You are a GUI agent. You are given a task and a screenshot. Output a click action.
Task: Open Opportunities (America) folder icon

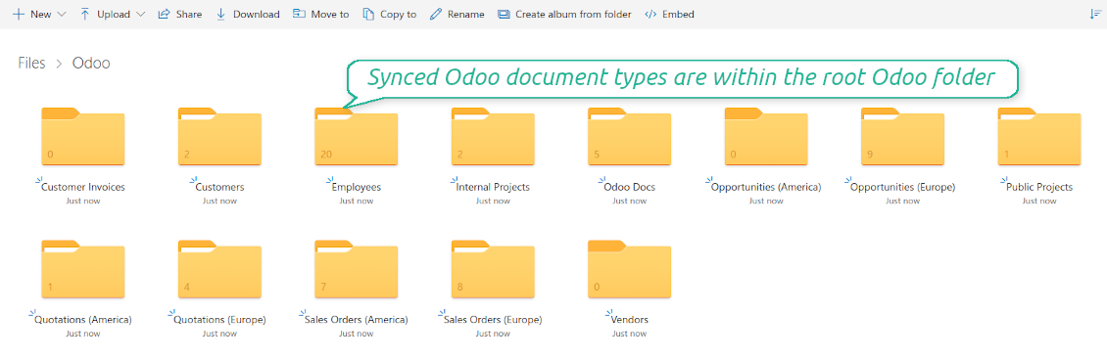[x=766, y=136]
